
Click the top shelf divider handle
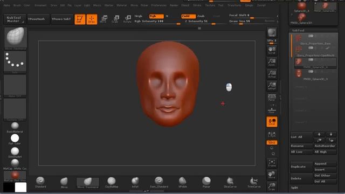click(199, 28)
